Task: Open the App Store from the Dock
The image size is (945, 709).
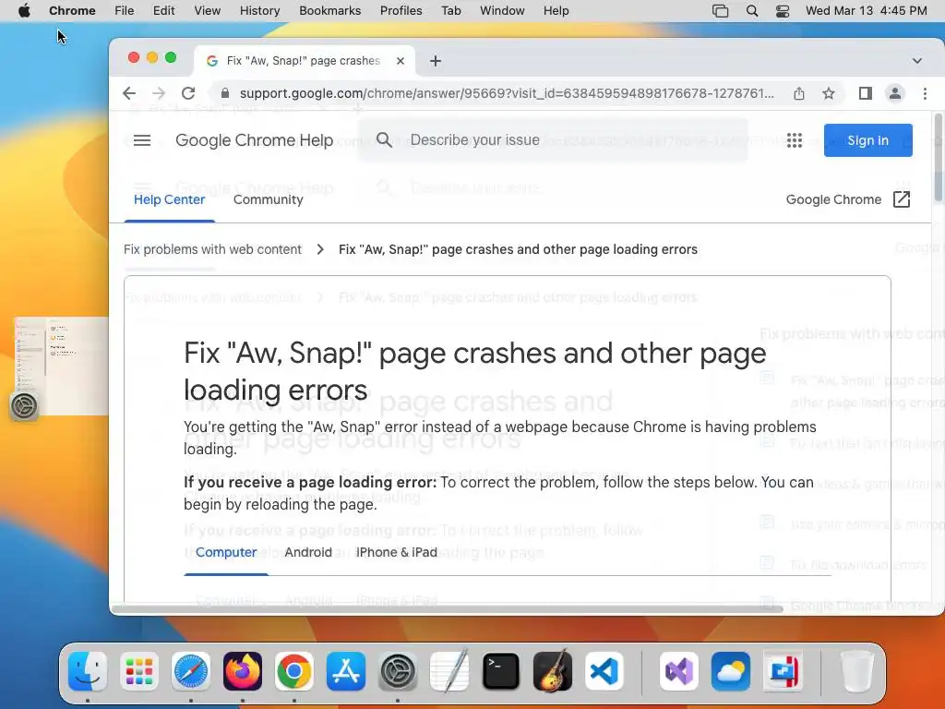Action: (346, 671)
